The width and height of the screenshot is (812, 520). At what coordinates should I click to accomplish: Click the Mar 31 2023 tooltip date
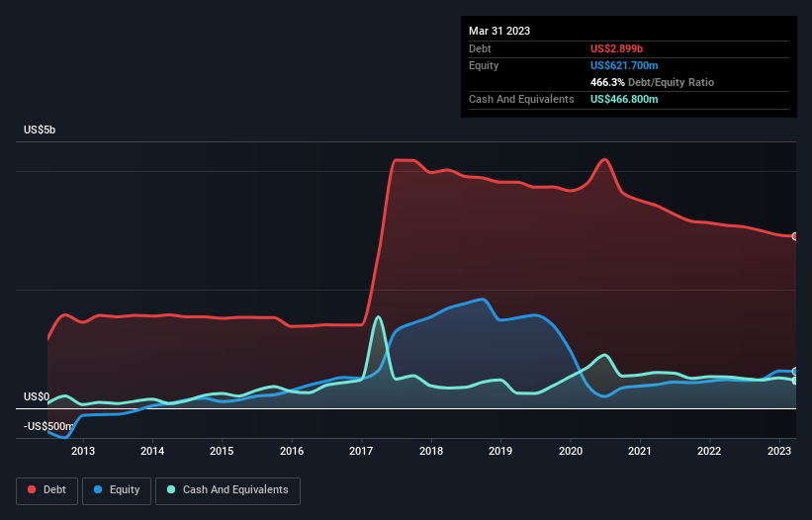tap(499, 31)
